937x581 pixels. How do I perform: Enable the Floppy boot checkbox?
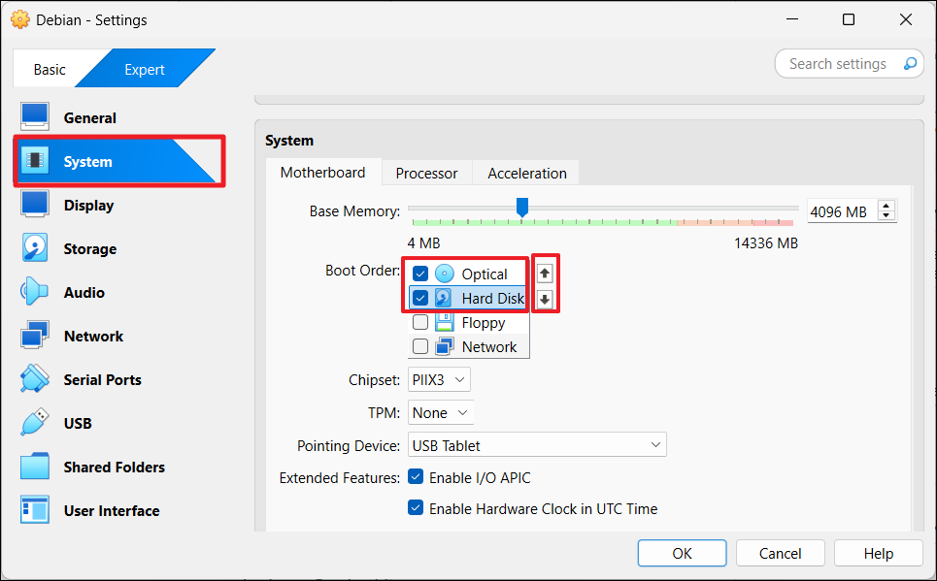pyautogui.click(x=420, y=322)
